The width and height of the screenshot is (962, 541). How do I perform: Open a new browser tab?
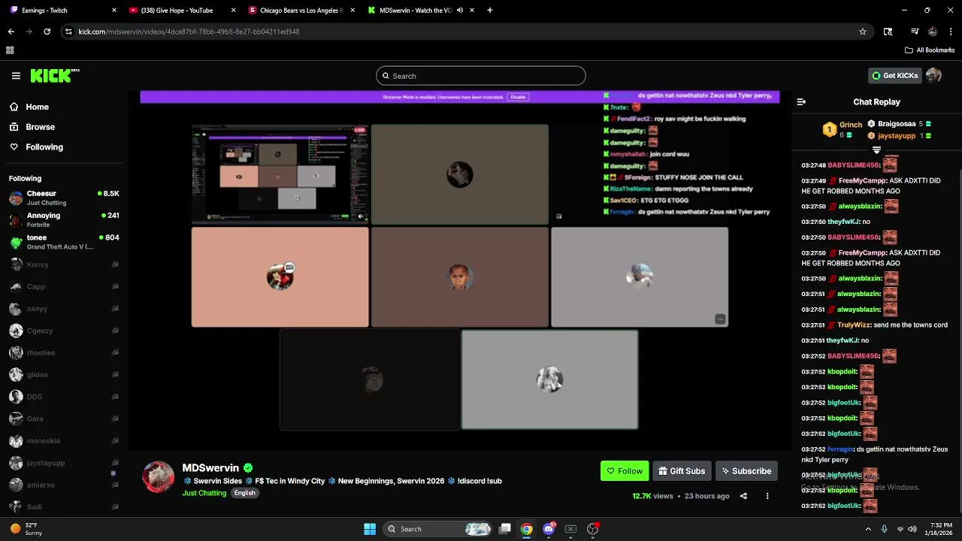pyautogui.click(x=490, y=11)
